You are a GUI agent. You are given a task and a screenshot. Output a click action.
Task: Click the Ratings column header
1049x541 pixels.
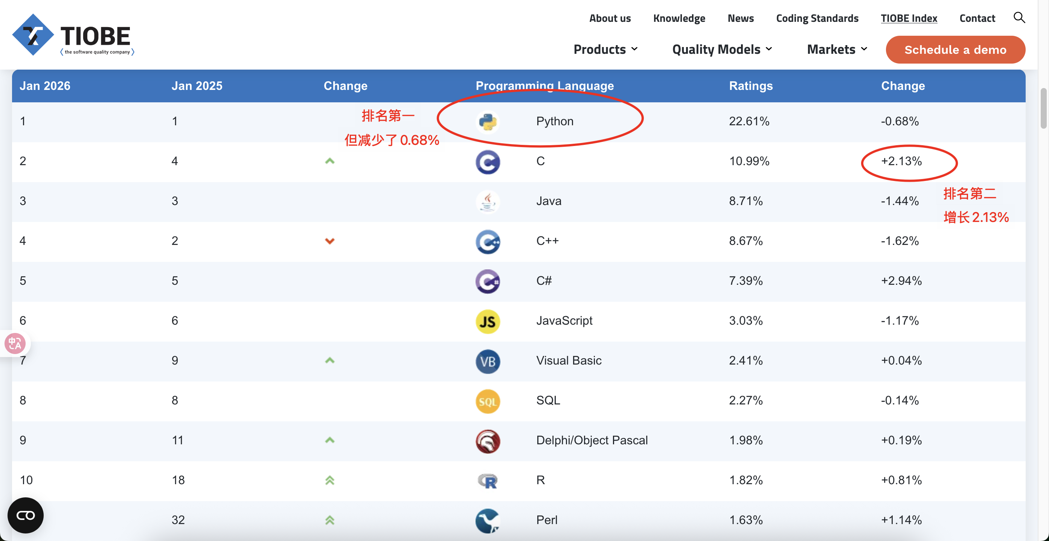coord(750,86)
